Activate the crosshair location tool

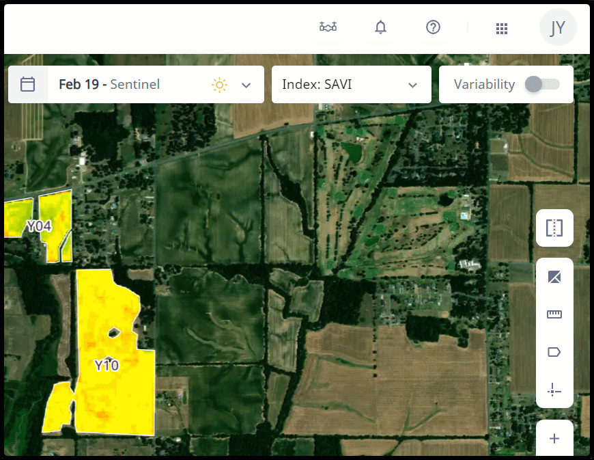(x=554, y=390)
